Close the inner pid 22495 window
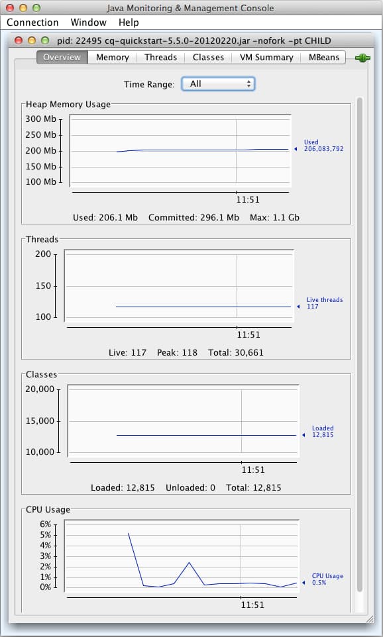 point(19,40)
